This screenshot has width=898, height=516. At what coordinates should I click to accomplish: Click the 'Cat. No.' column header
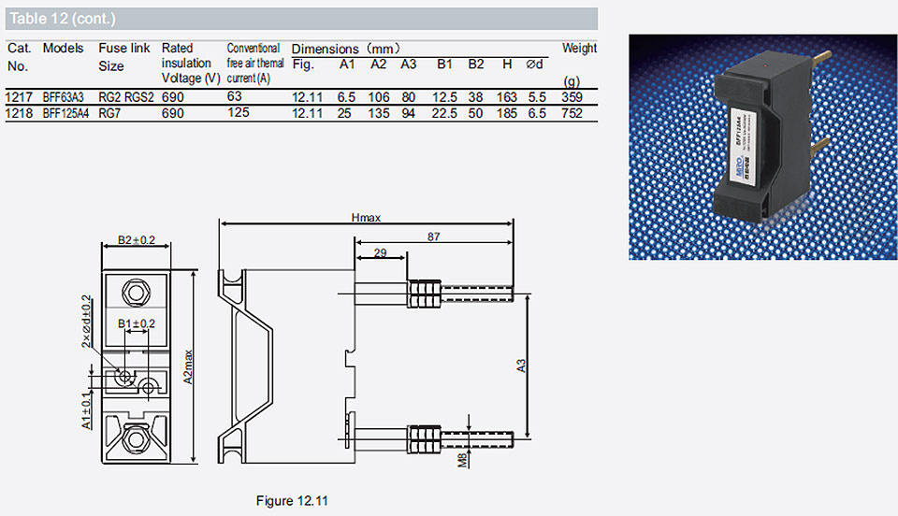(19, 57)
